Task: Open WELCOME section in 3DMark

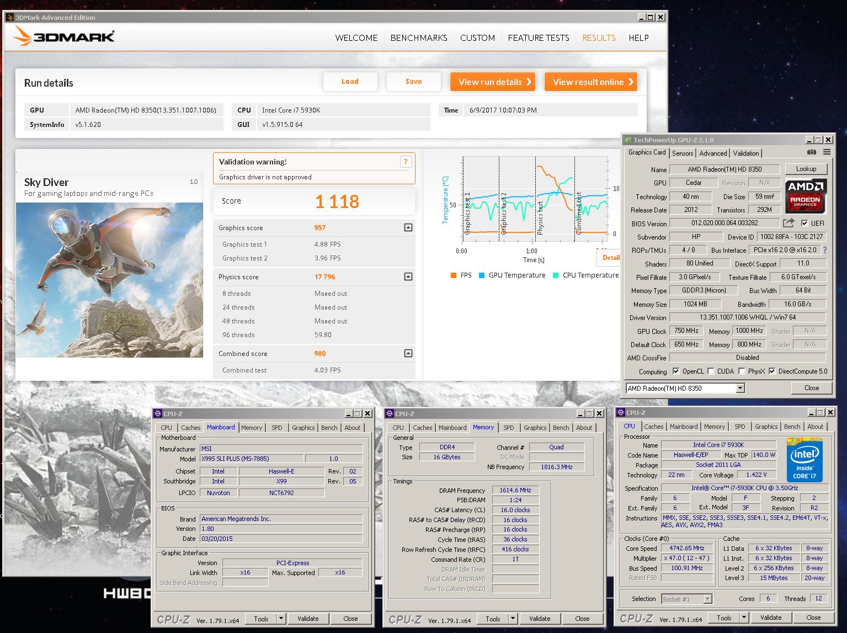Action: point(356,38)
